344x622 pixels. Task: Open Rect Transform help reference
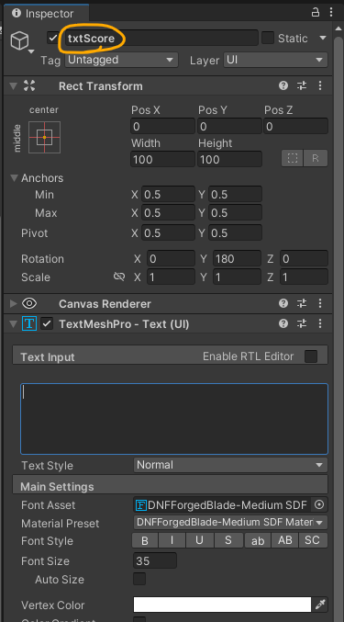click(283, 85)
